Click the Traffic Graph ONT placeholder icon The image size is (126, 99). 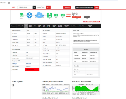[x=13, y=85]
